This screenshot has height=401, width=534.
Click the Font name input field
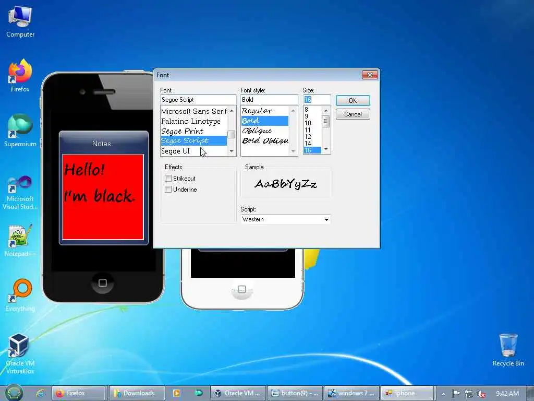click(198, 100)
